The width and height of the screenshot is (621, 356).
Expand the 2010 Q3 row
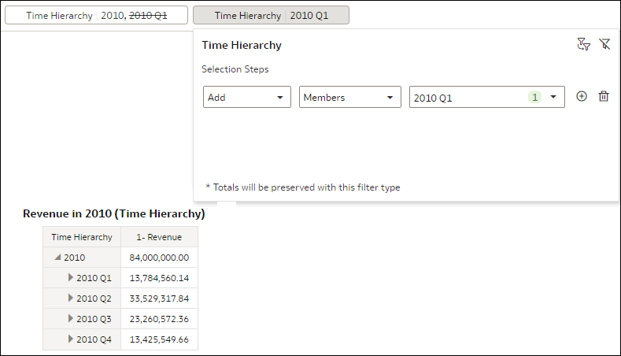click(71, 319)
